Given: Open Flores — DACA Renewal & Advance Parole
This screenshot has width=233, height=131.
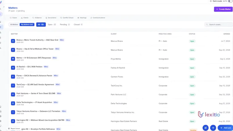Looking at the screenshot, I should [34, 76].
